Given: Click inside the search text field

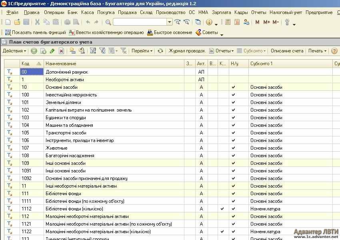Looking at the screenshot, I should (x=140, y=22).
